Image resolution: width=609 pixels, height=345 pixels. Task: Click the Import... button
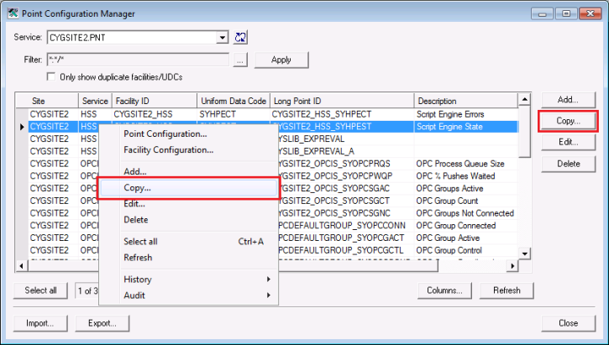pos(40,323)
